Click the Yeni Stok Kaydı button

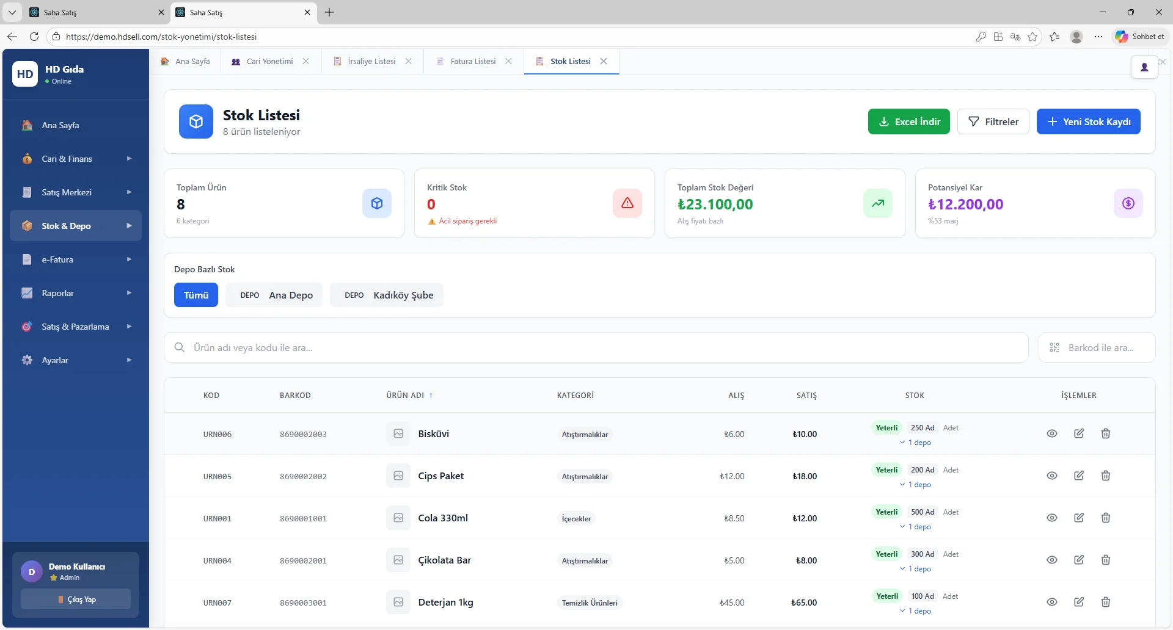click(x=1088, y=121)
